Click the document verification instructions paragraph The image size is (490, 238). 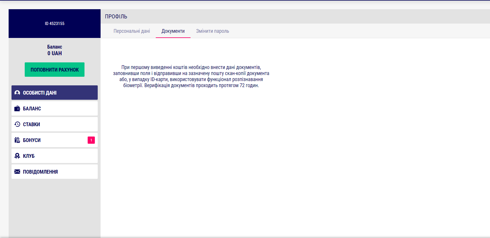191,76
